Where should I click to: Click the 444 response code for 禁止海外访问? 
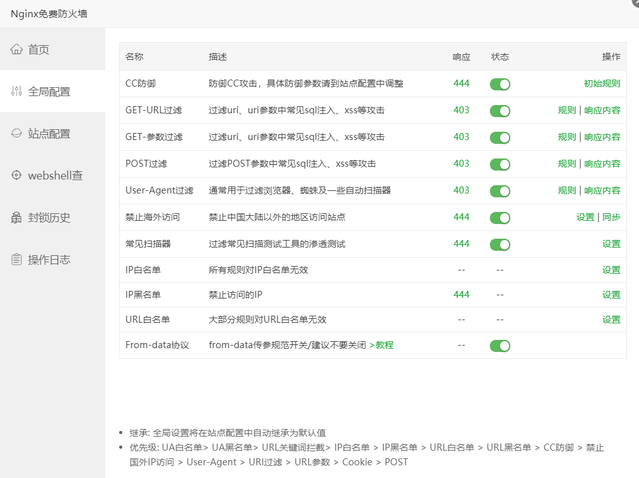[461, 217]
